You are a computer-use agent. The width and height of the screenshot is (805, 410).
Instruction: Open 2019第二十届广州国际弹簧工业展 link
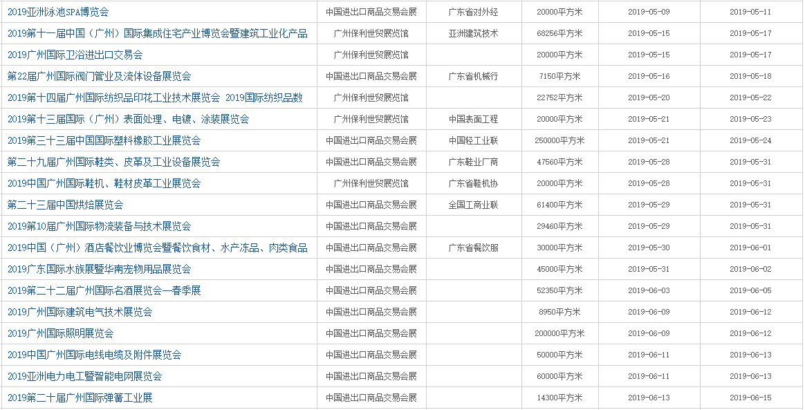point(80,398)
